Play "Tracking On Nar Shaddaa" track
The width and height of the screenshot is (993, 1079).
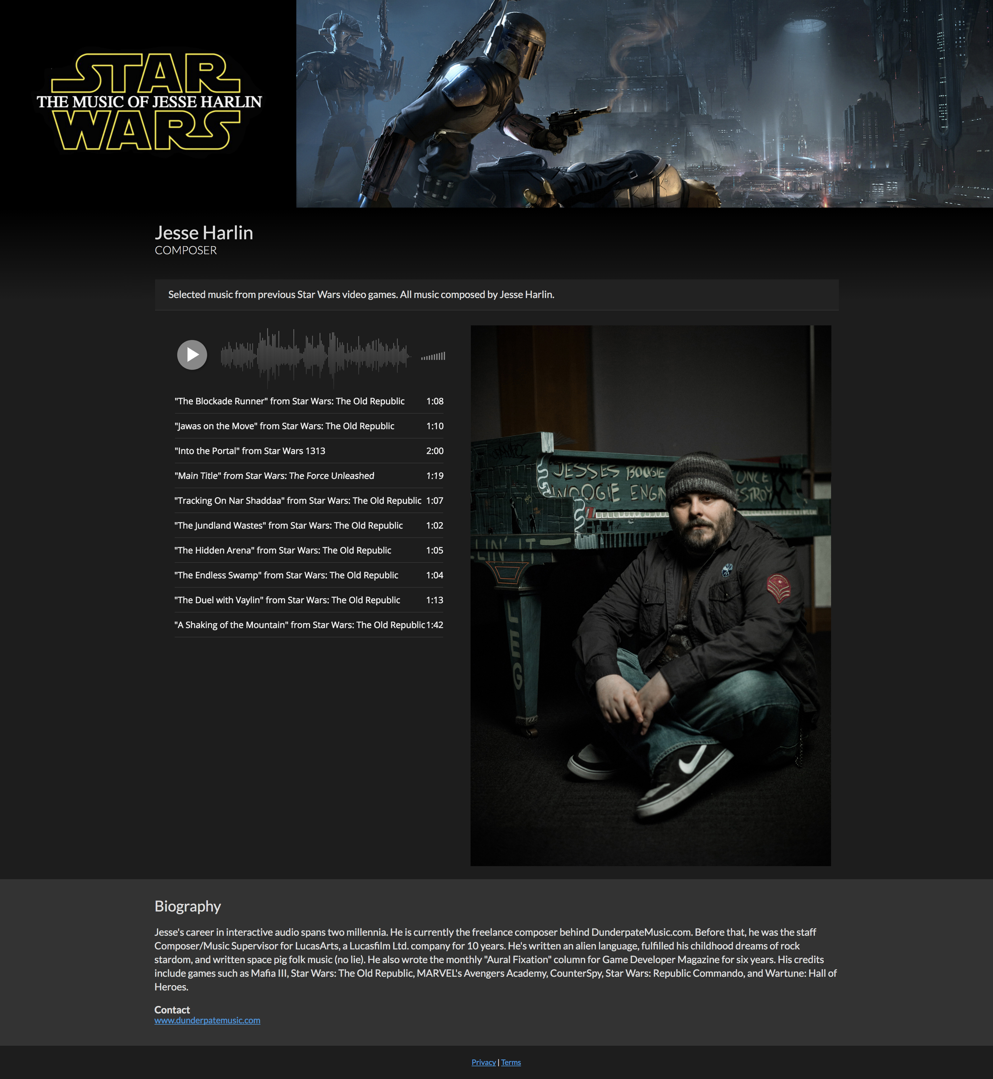pyautogui.click(x=308, y=500)
